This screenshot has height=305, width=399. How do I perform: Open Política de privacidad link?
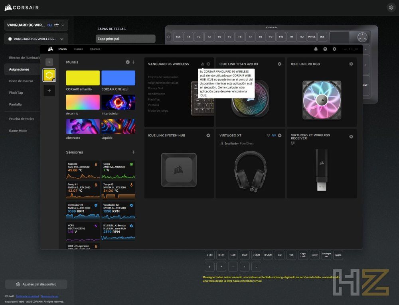[27, 296]
